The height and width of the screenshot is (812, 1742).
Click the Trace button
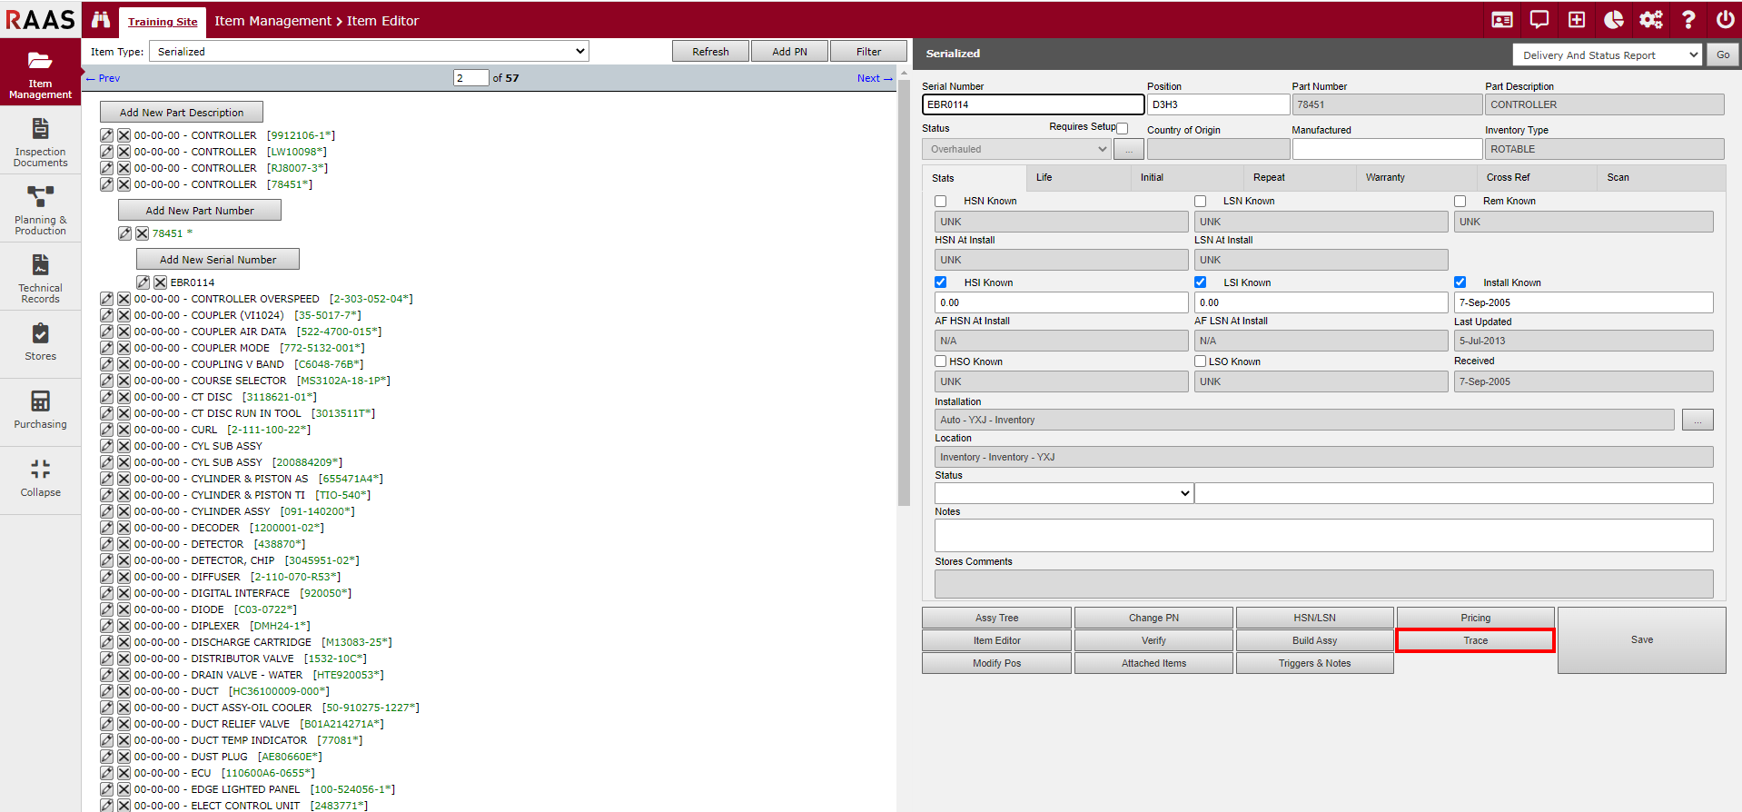coord(1475,640)
